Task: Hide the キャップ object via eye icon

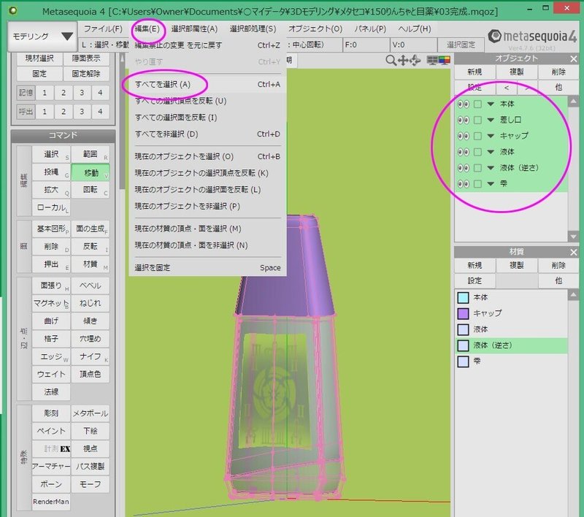Action: (x=463, y=136)
